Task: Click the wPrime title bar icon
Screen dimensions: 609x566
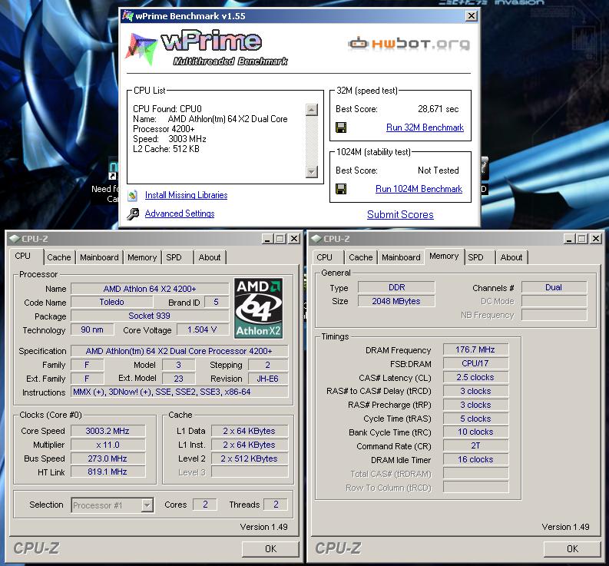Action: pyautogui.click(x=127, y=16)
